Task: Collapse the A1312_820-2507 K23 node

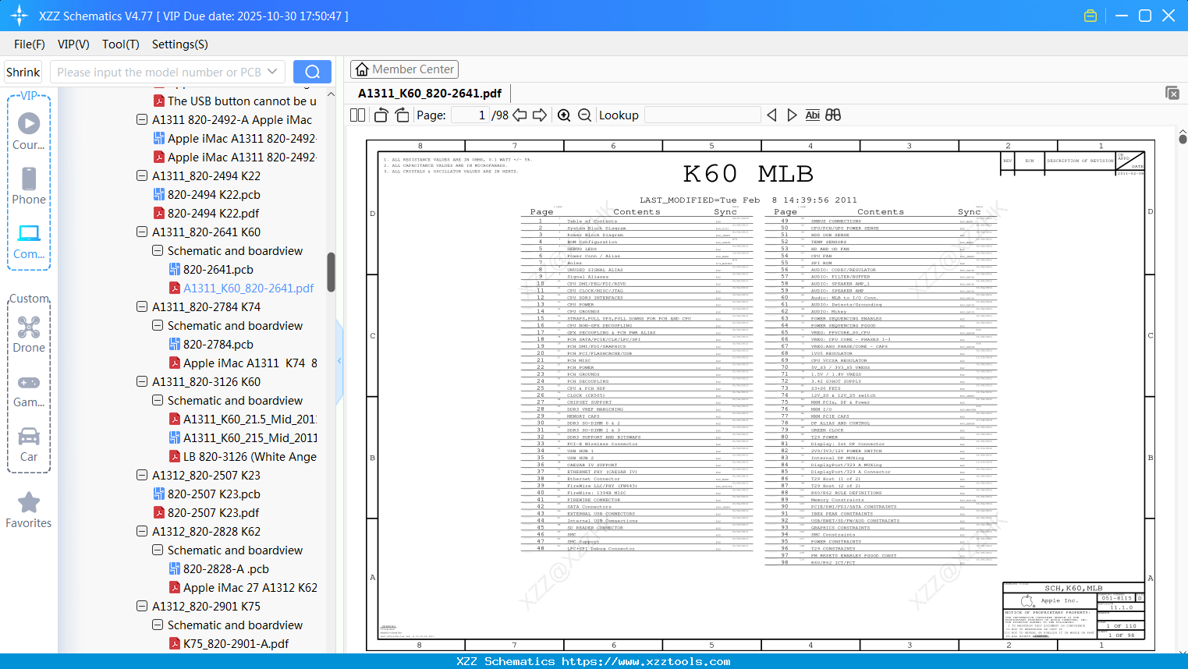Action: click(142, 476)
